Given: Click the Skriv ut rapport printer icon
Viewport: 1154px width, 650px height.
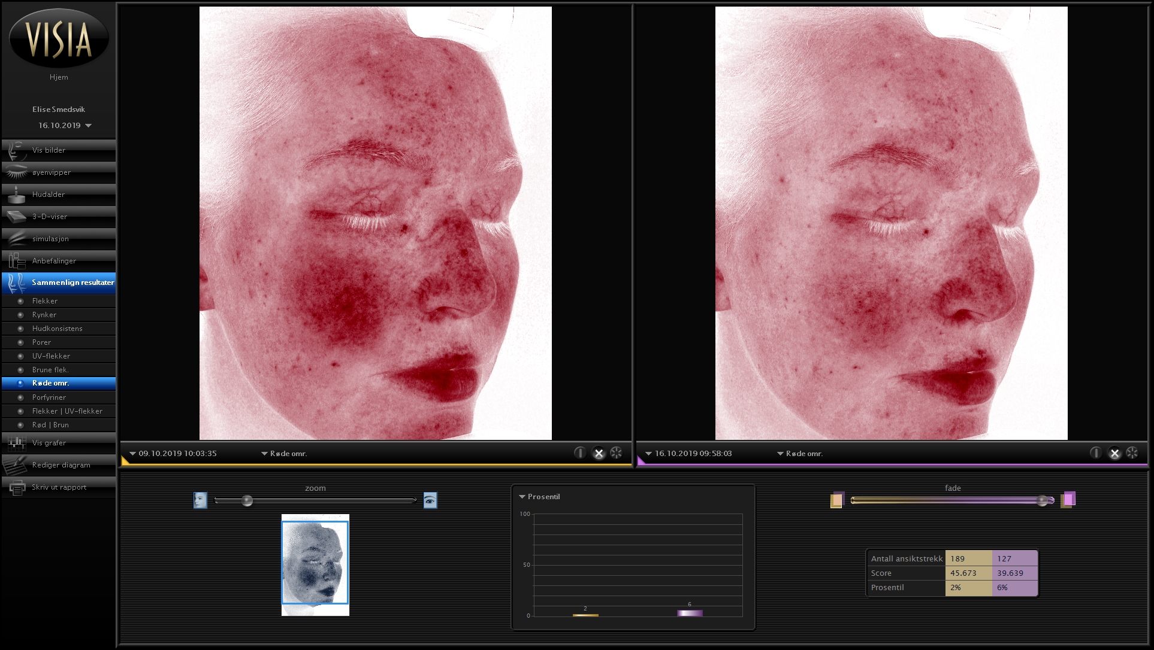Looking at the screenshot, I should pos(17,487).
